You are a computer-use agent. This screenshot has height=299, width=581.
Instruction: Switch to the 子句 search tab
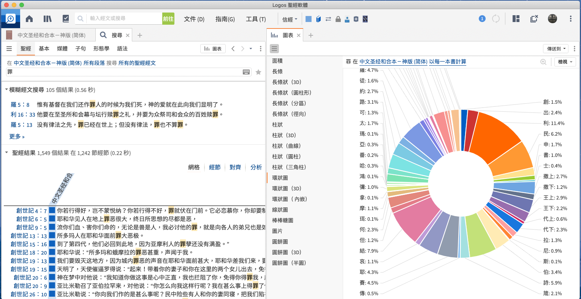81,49
